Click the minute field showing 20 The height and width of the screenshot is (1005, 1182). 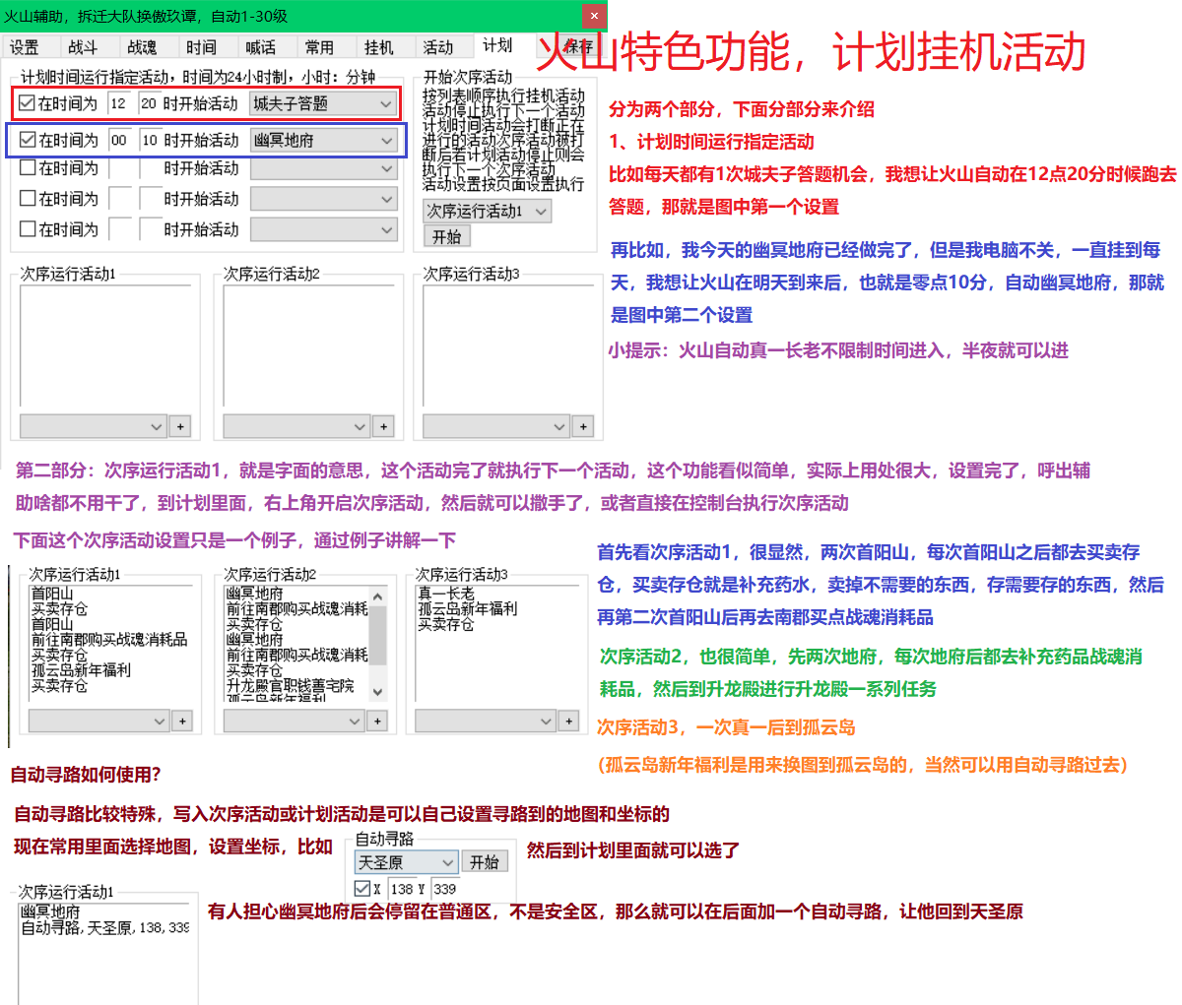(149, 103)
